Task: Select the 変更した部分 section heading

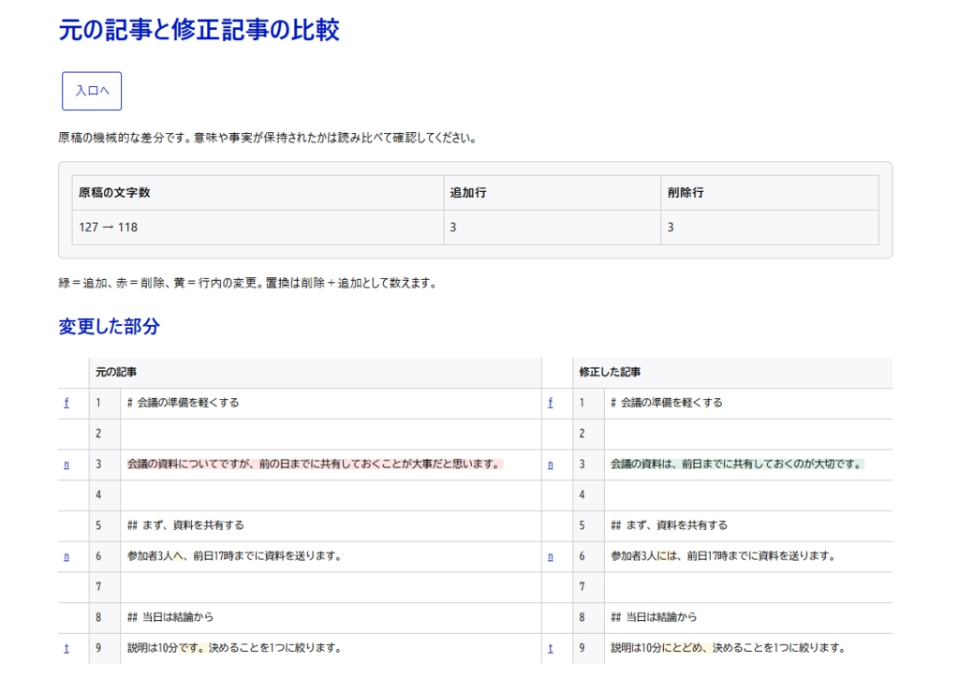Action: pos(109,326)
